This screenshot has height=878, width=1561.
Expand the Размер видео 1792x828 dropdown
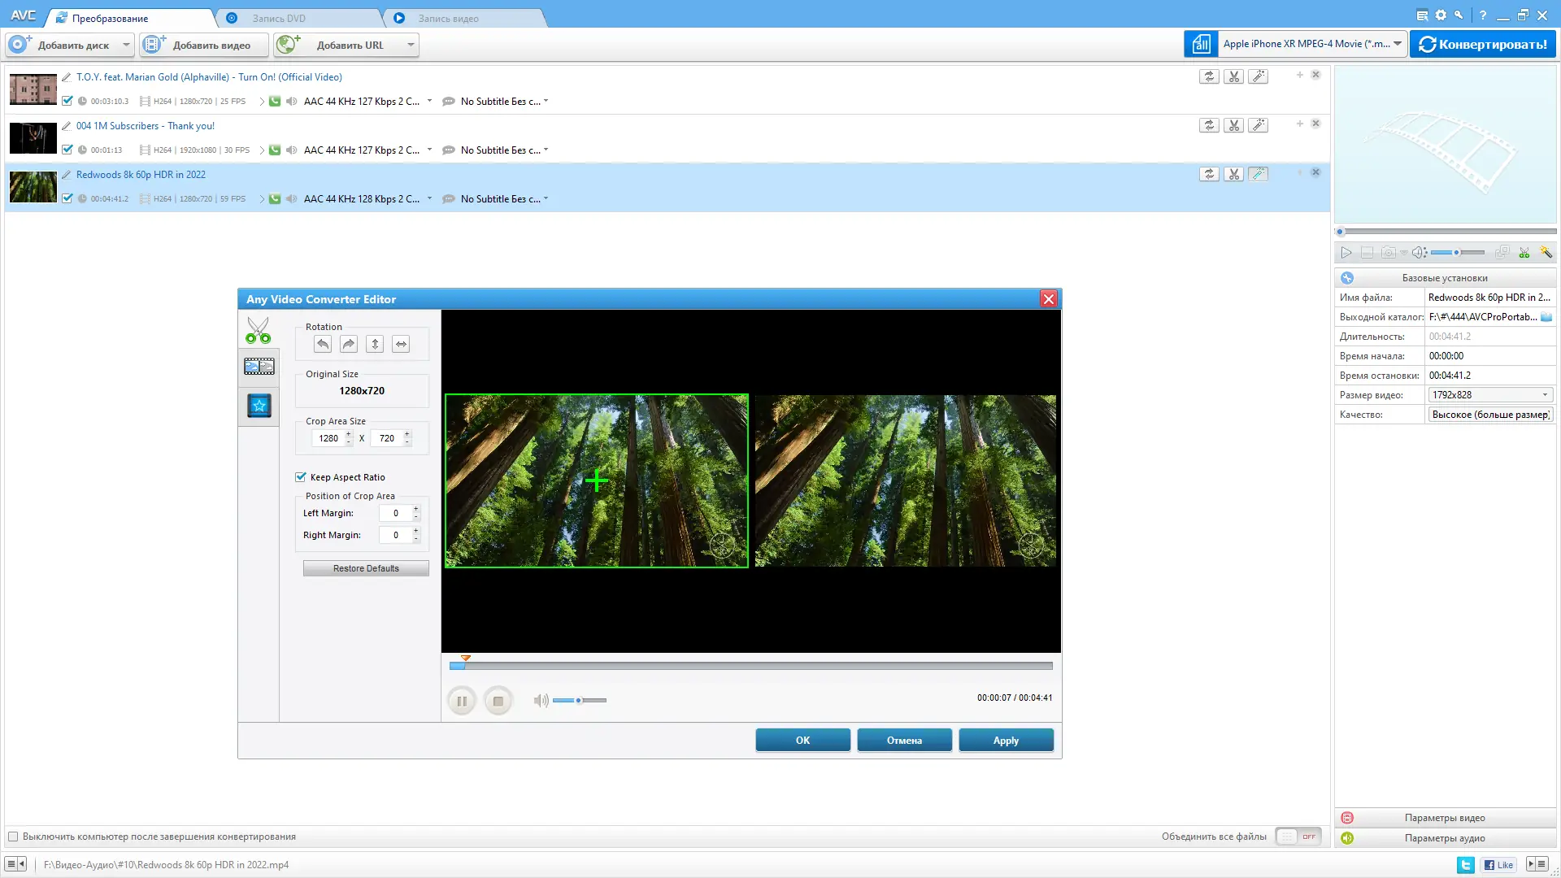coord(1545,395)
